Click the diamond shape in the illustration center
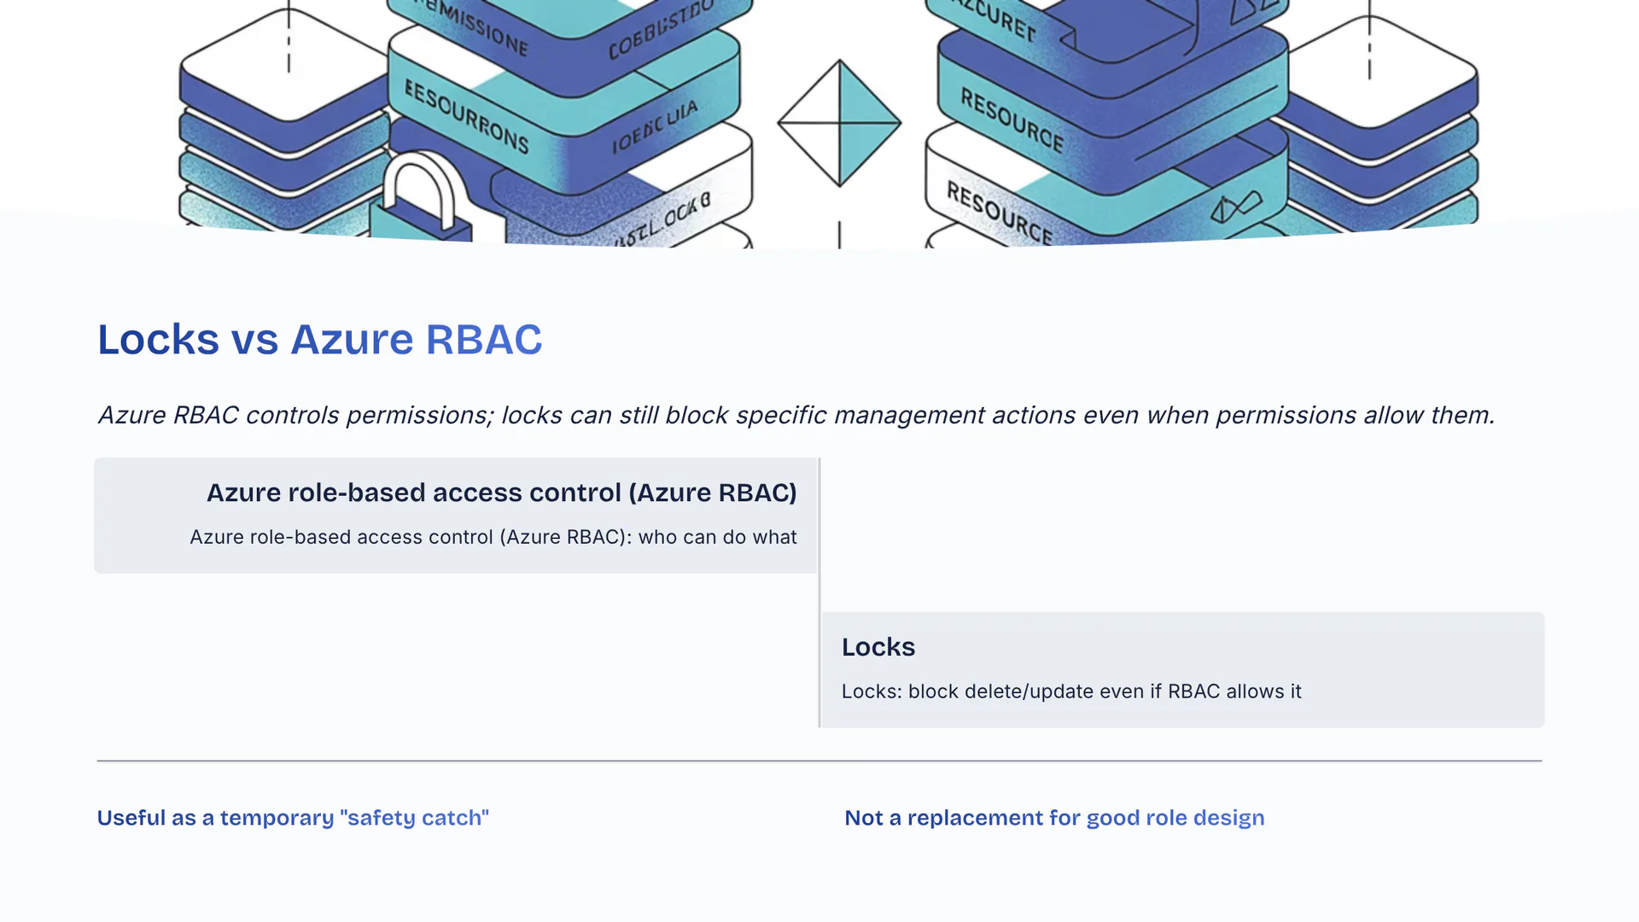The width and height of the screenshot is (1639, 922). tap(839, 122)
